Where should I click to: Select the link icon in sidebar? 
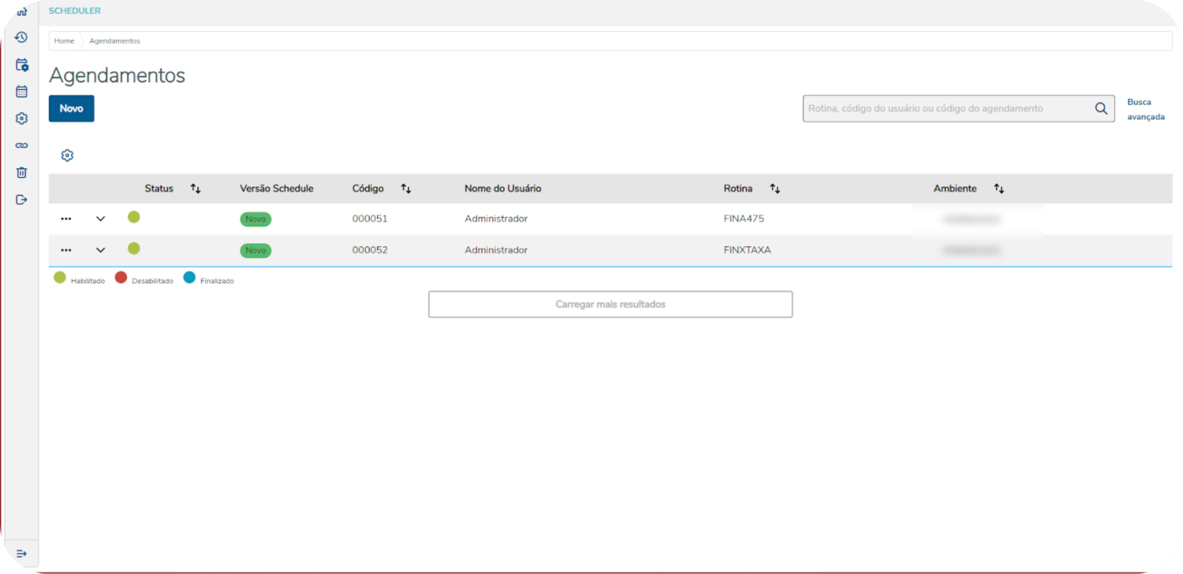coord(21,145)
